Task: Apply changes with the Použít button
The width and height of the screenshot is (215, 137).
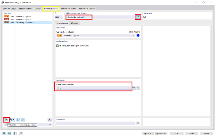Action: pos(206,133)
